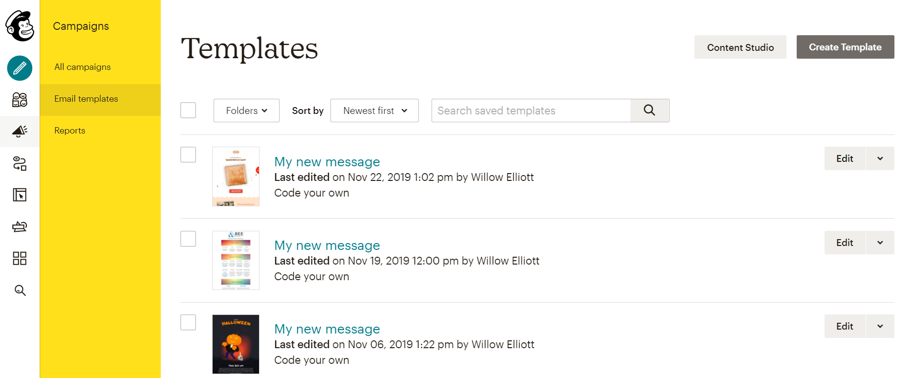The width and height of the screenshot is (913, 378).
Task: Select the Campaigns megaphone icon
Action: pos(20,131)
